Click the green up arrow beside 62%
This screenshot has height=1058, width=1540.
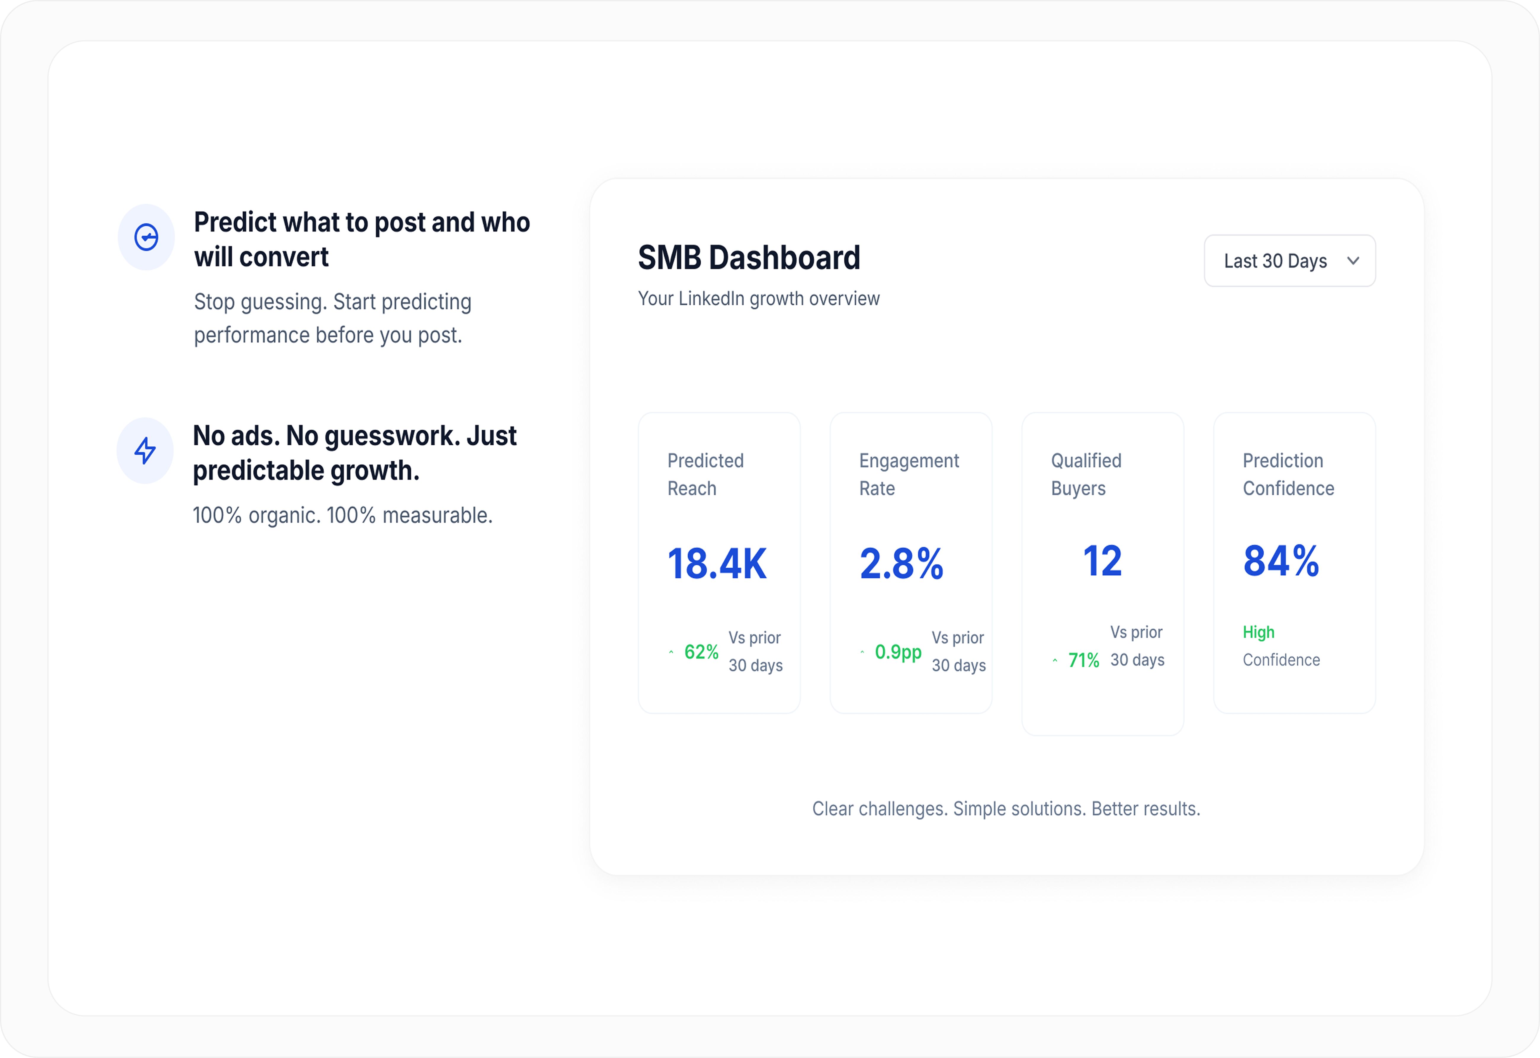[x=671, y=652]
